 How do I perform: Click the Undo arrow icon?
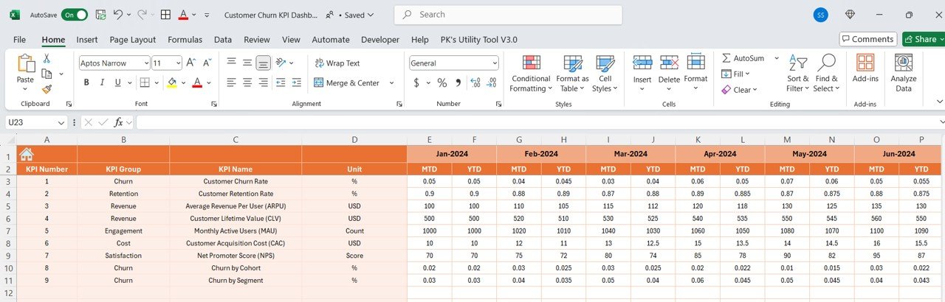tap(118, 15)
